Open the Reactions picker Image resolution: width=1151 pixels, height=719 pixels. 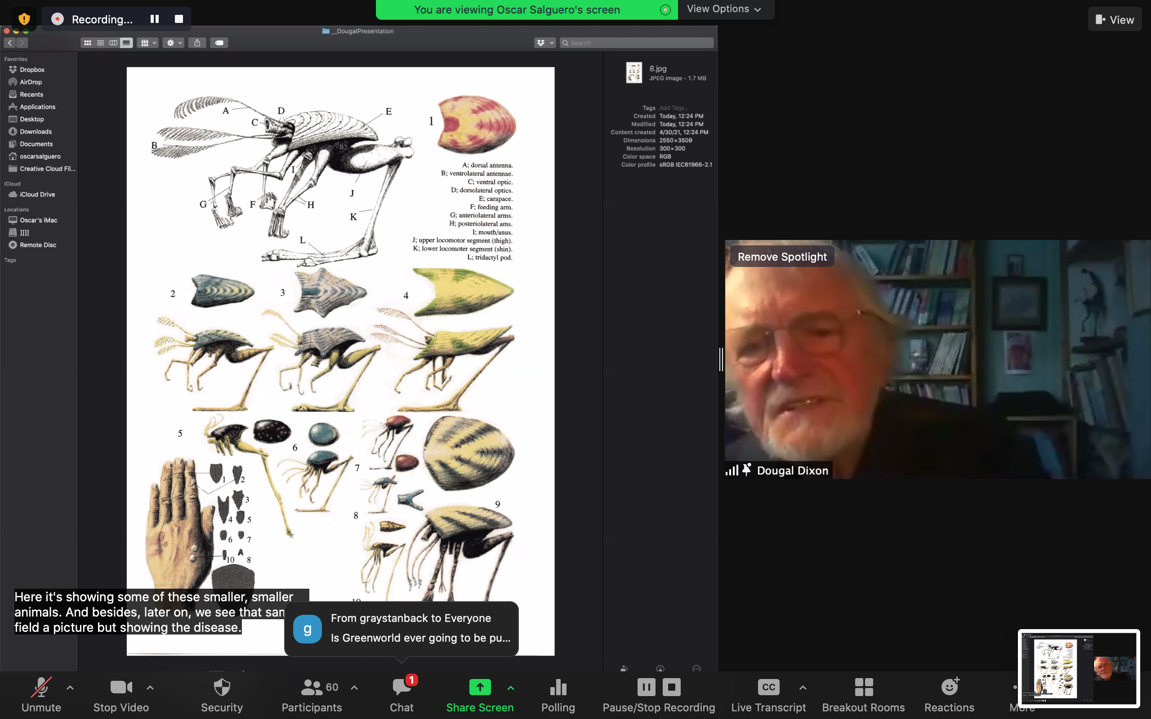click(948, 695)
